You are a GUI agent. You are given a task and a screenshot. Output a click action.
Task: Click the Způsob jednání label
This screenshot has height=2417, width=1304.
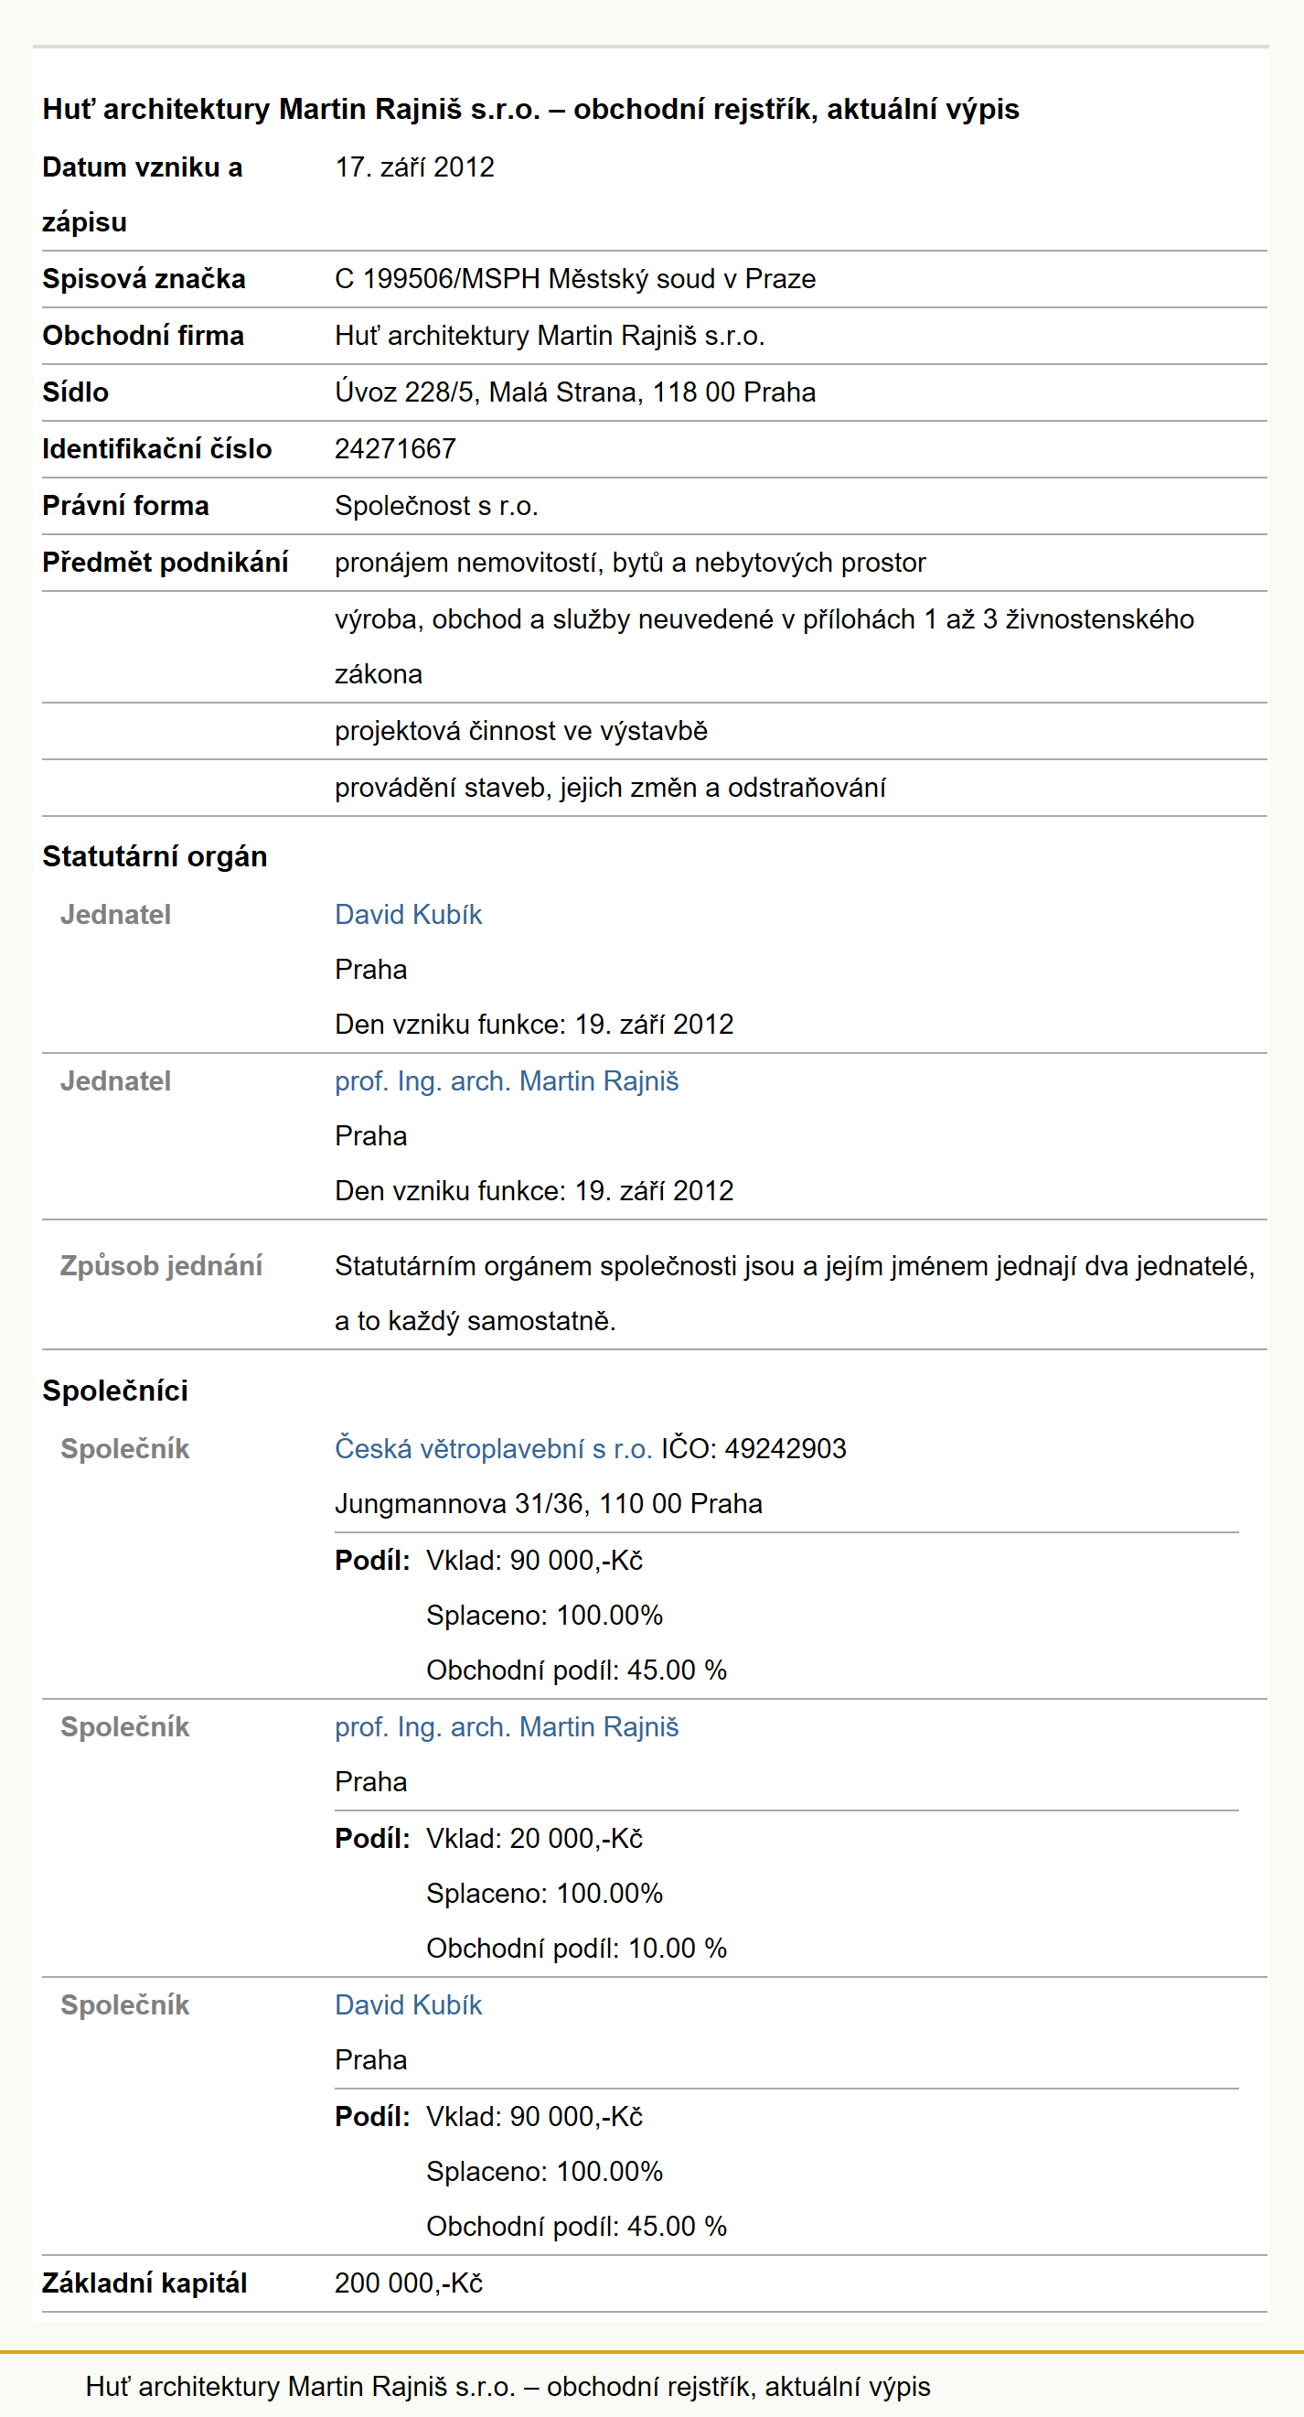pyautogui.click(x=161, y=1266)
